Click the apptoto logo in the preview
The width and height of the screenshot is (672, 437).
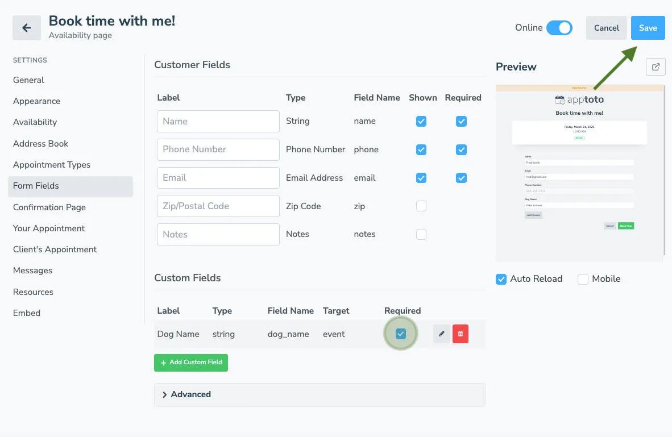579,99
